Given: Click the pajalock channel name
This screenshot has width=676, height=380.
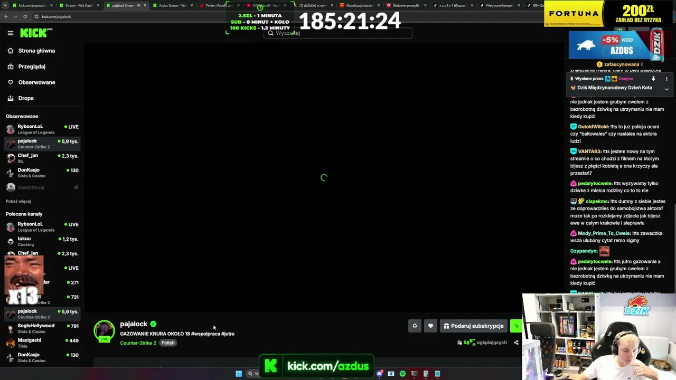Looking at the screenshot, I should click(x=134, y=324).
